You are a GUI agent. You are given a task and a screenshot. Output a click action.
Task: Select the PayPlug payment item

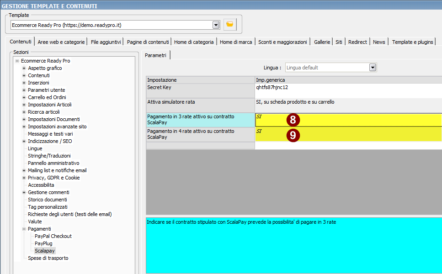point(43,243)
